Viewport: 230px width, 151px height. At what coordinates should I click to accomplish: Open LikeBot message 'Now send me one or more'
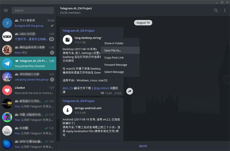[34, 93]
